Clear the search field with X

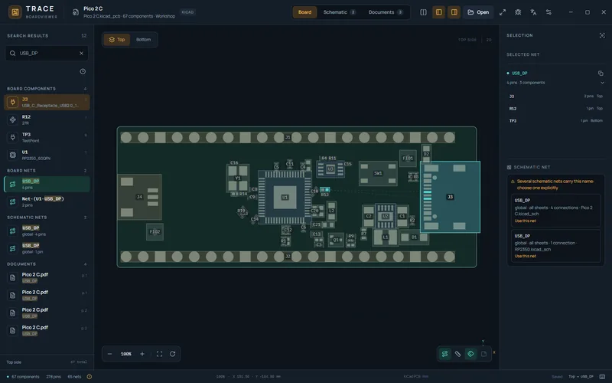81,53
